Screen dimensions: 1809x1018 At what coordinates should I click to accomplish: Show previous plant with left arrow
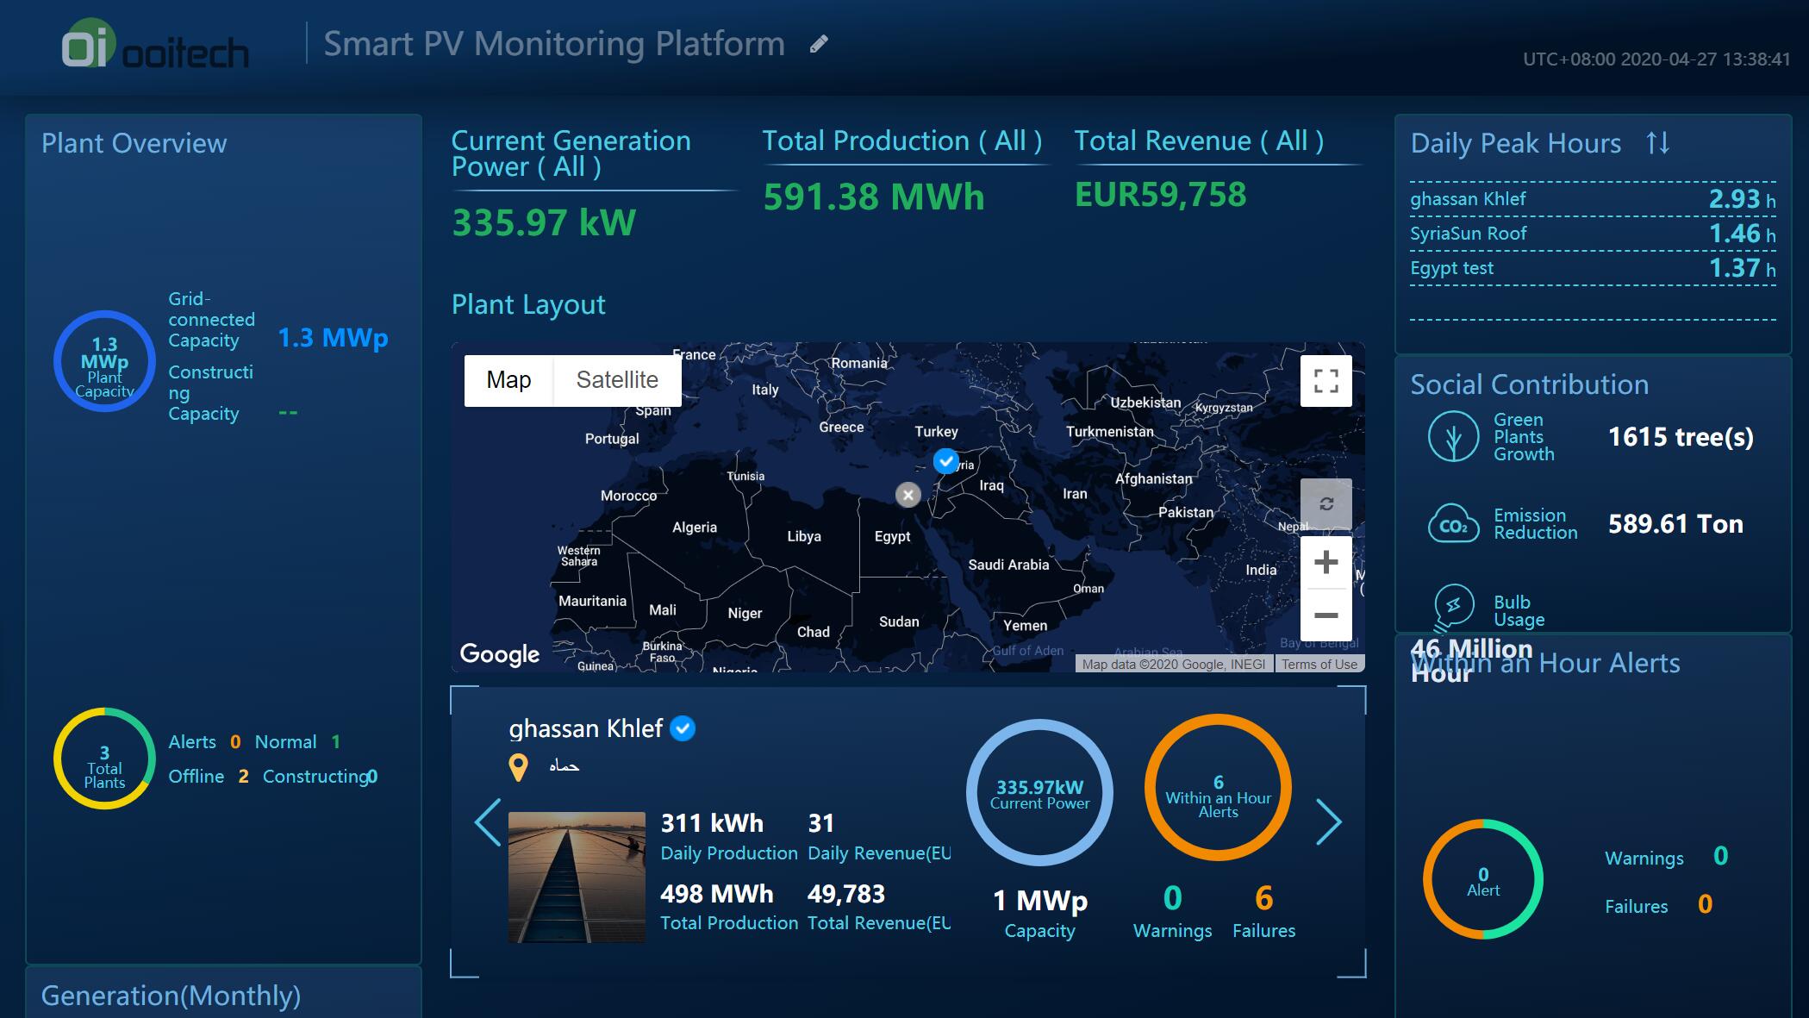[x=488, y=822]
